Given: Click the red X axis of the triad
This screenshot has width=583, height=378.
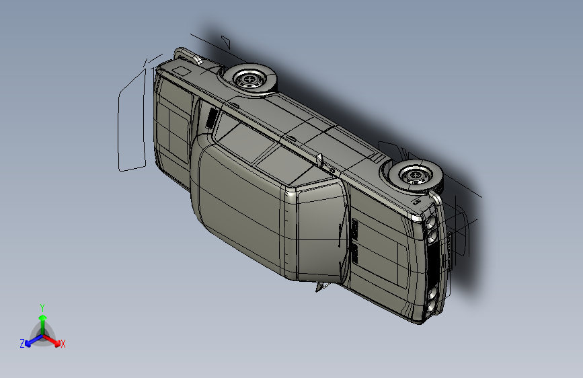Looking at the screenshot, I should (52, 340).
